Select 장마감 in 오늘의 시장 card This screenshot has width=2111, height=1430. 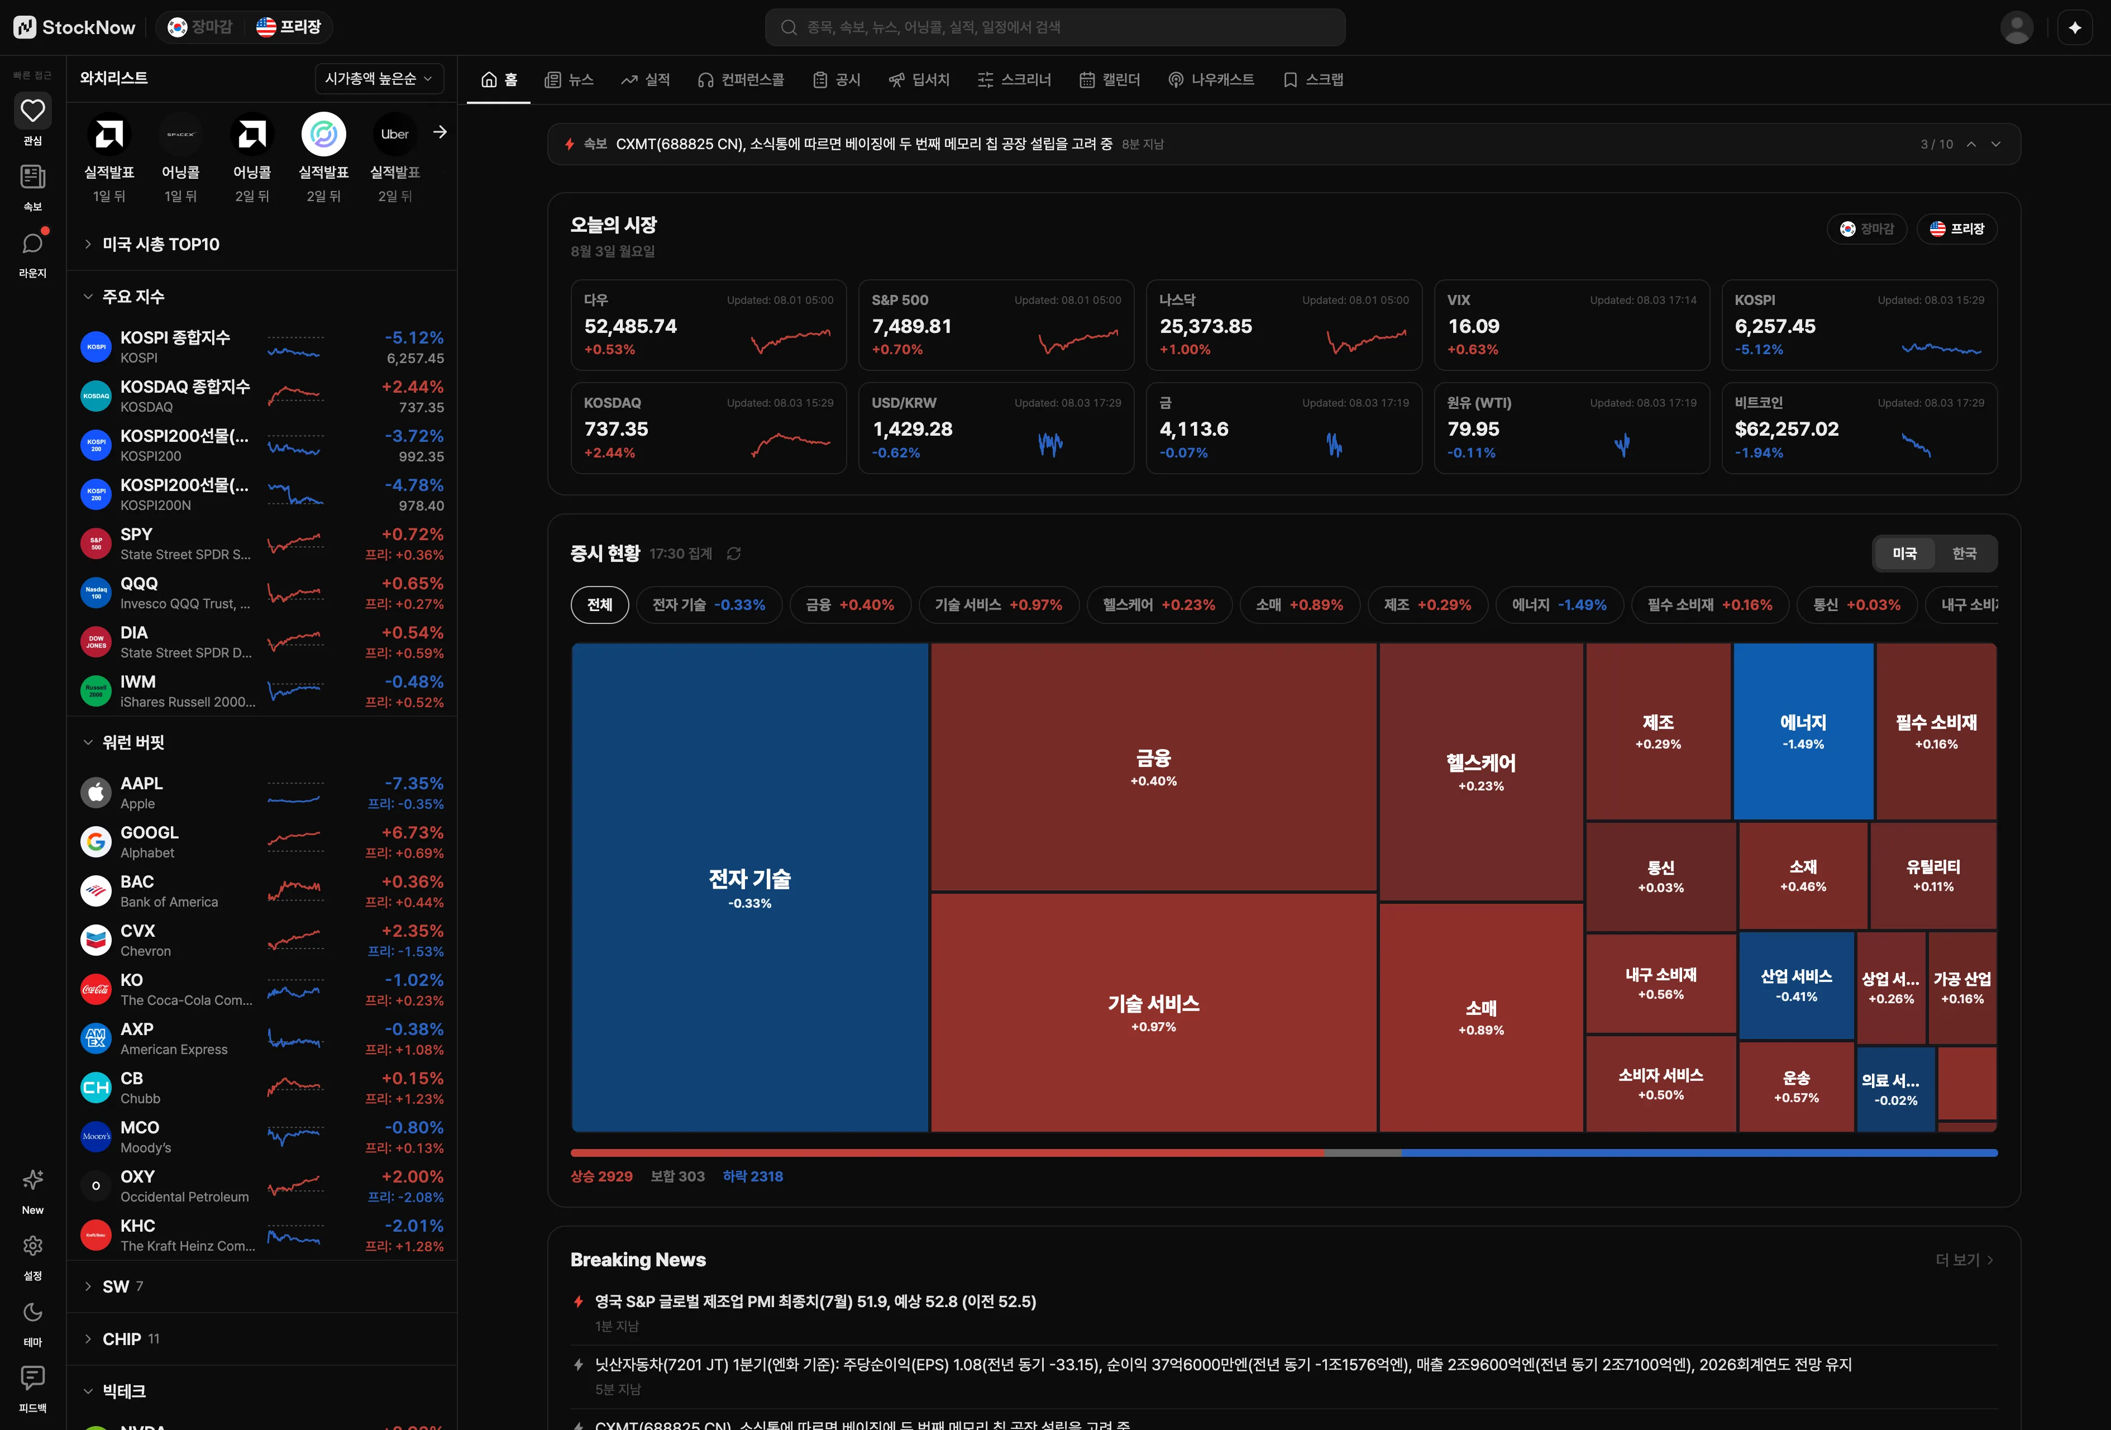click(1866, 229)
